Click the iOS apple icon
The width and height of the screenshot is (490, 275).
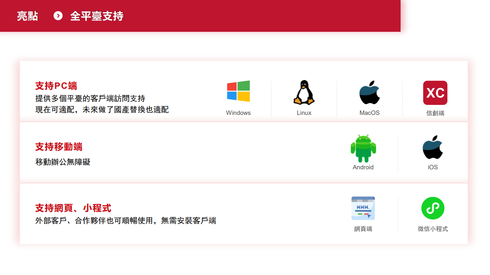[433, 147]
